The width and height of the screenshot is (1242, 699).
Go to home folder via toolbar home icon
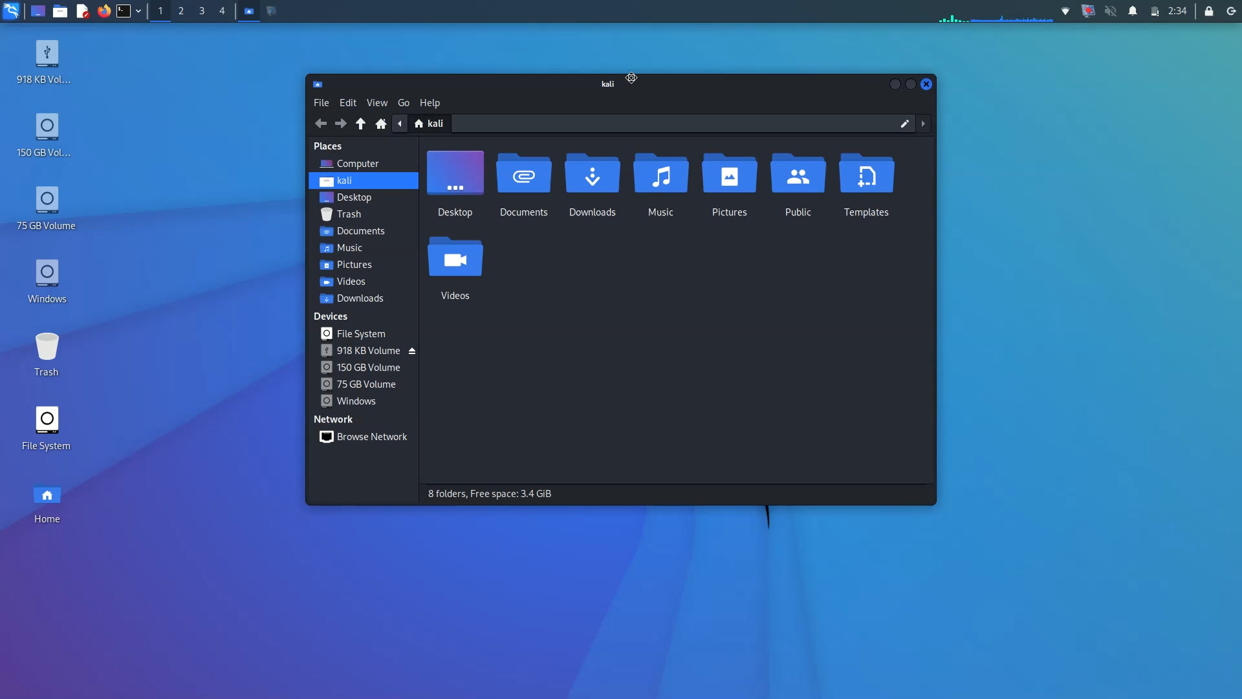pos(380,123)
